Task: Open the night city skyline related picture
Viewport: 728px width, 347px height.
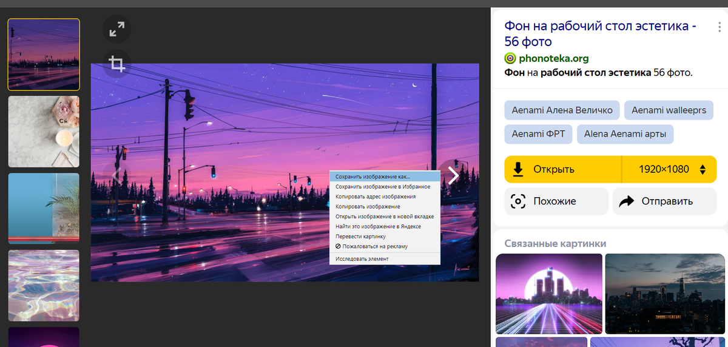Action: [x=666, y=294]
